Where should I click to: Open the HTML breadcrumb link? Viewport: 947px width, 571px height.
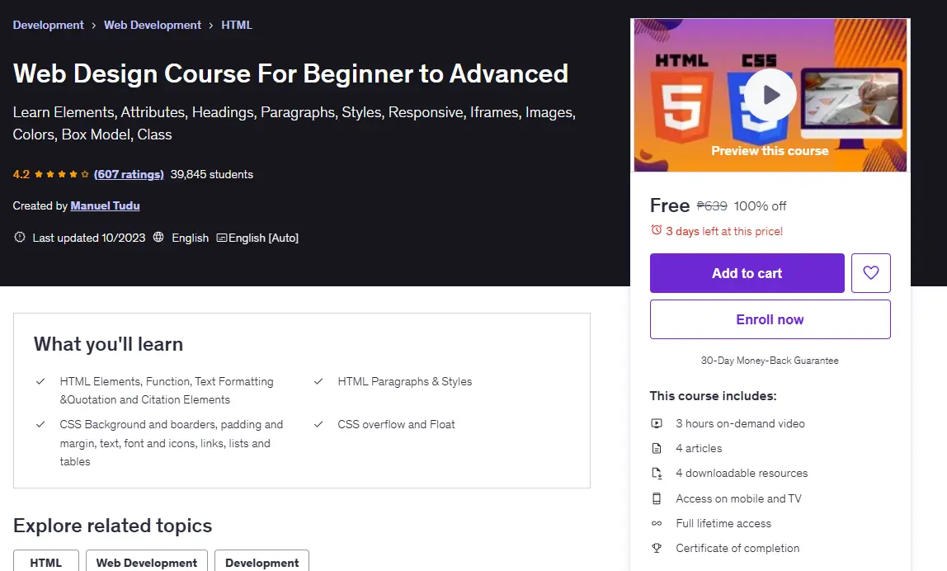click(x=237, y=25)
